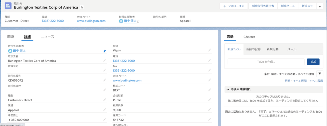The image size is (327, 126).
Task: Open 新規行動 tab
Action: click(x=272, y=49)
